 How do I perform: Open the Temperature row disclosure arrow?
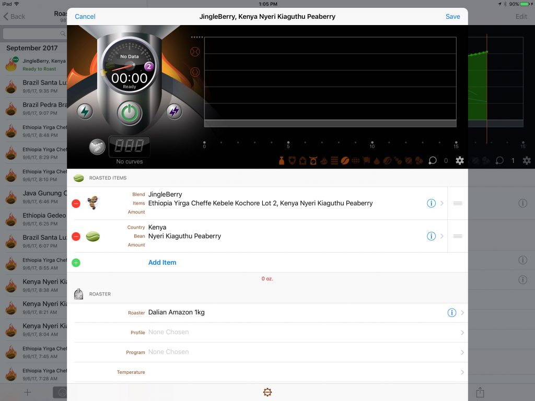click(462, 372)
